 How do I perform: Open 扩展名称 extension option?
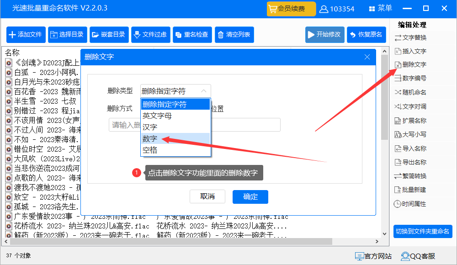point(411,121)
